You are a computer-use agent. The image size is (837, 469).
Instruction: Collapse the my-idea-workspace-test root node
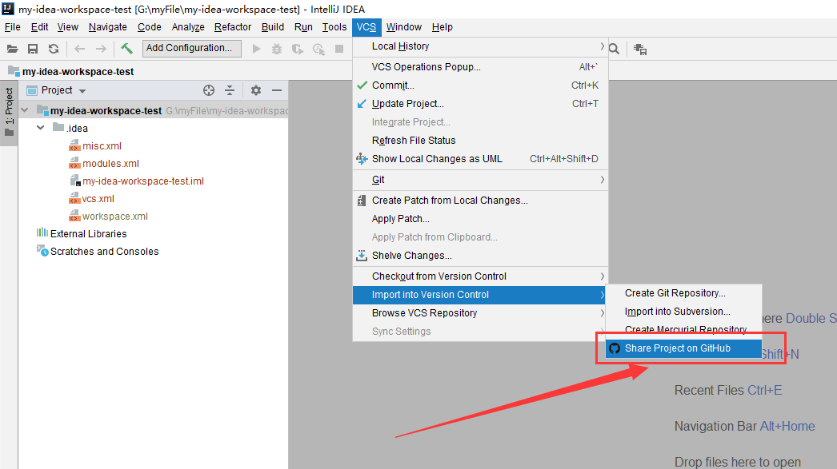pyautogui.click(x=25, y=110)
